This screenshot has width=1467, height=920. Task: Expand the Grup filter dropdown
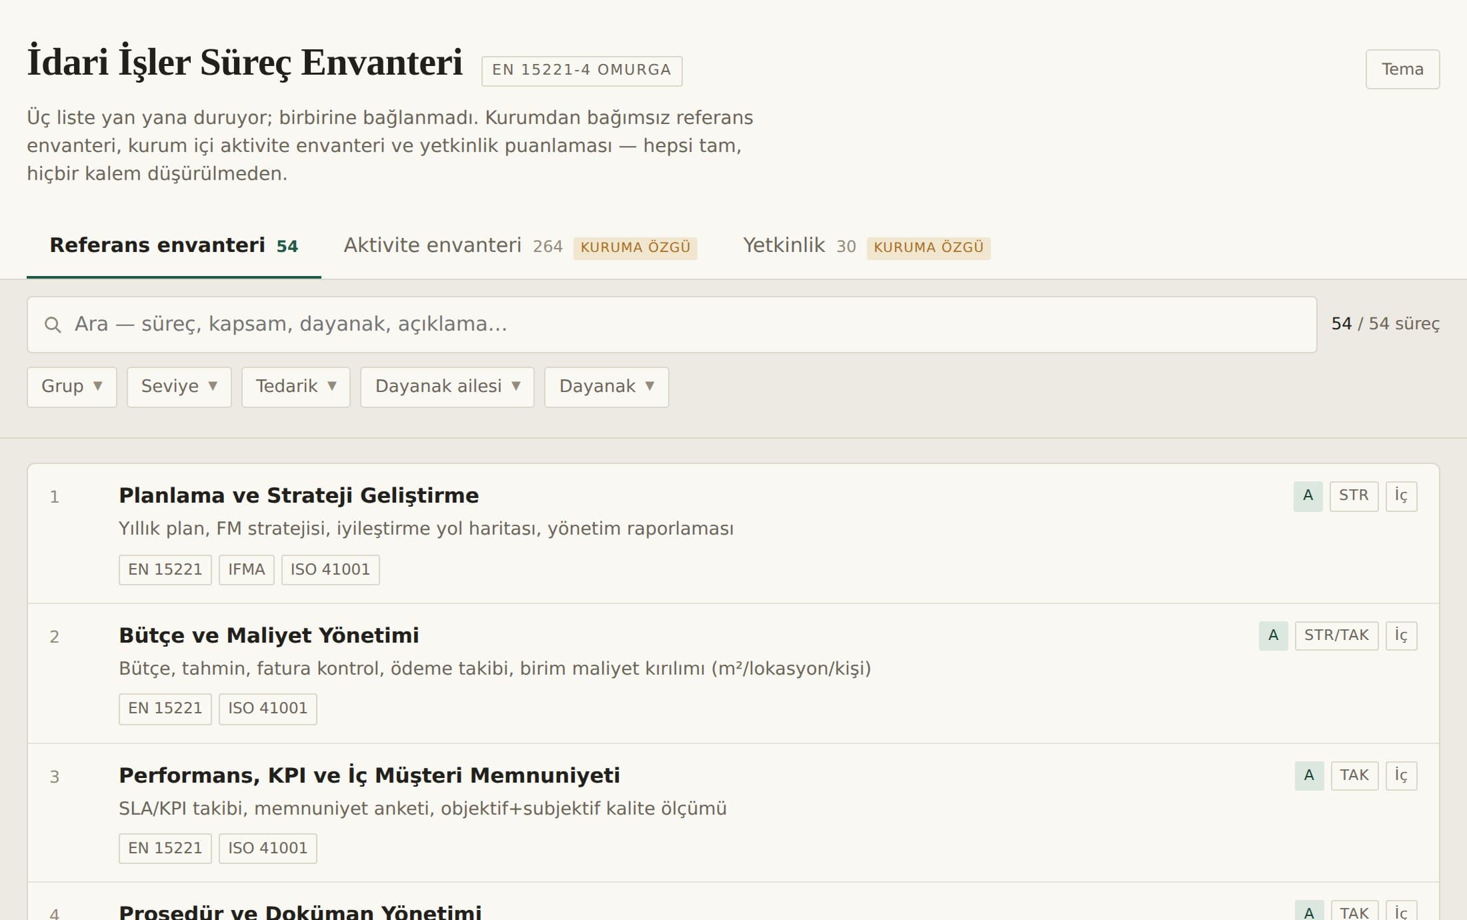[72, 387]
